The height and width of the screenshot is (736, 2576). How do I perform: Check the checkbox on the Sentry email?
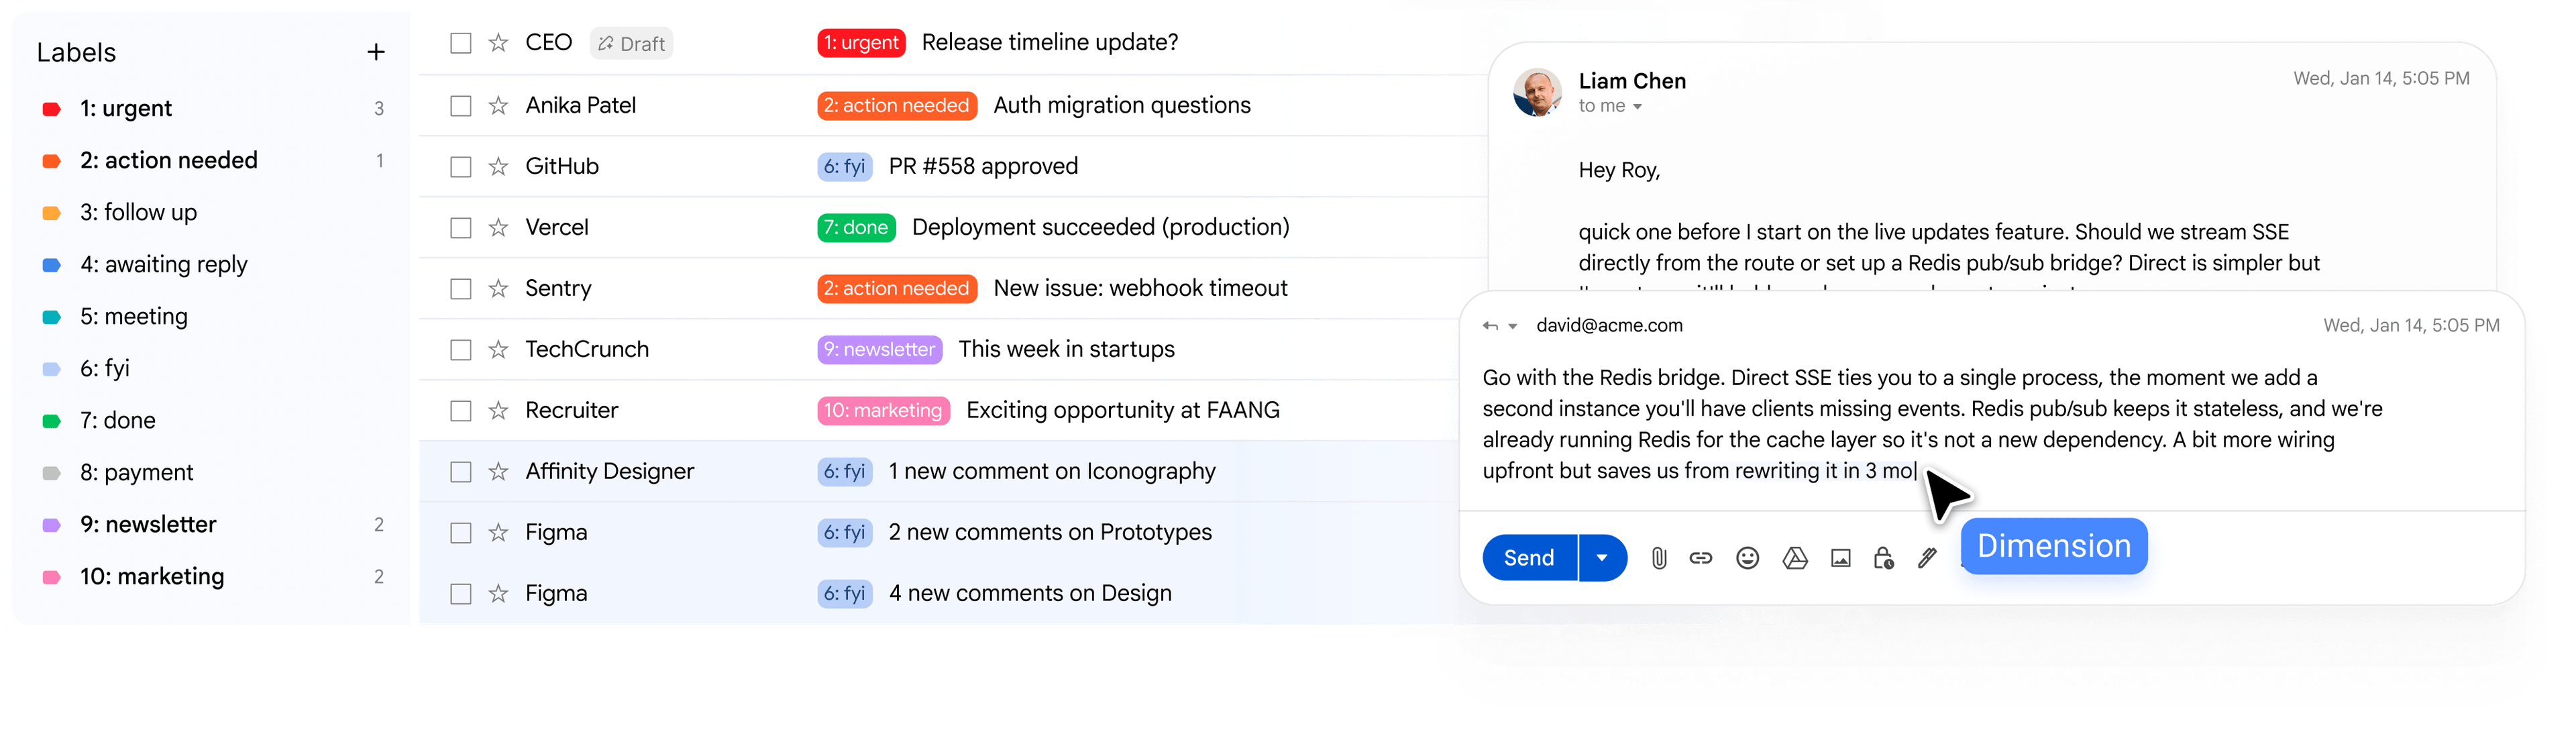tap(460, 288)
